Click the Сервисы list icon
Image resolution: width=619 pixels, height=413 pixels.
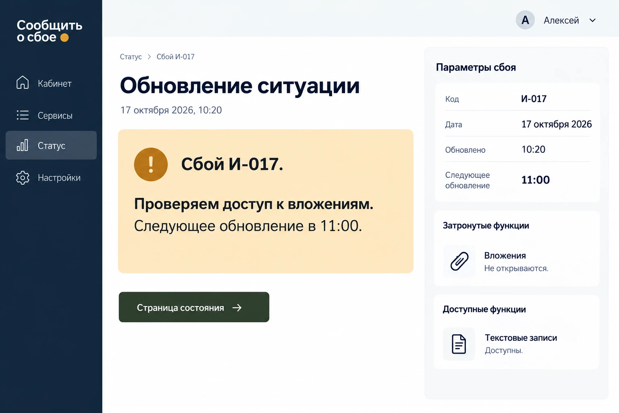pyautogui.click(x=23, y=115)
